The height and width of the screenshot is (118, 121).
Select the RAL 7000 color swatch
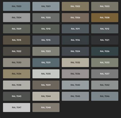pyautogui.click(x=17, y=6)
